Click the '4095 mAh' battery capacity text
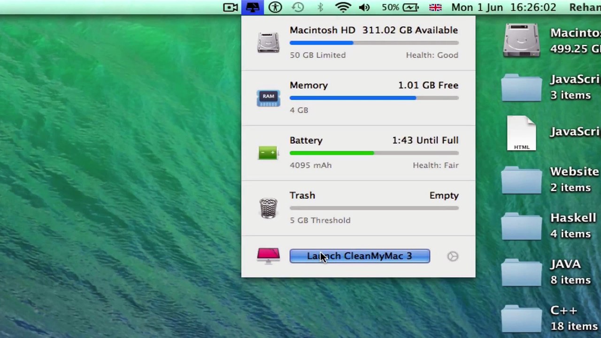This screenshot has height=338, width=601. coord(311,165)
